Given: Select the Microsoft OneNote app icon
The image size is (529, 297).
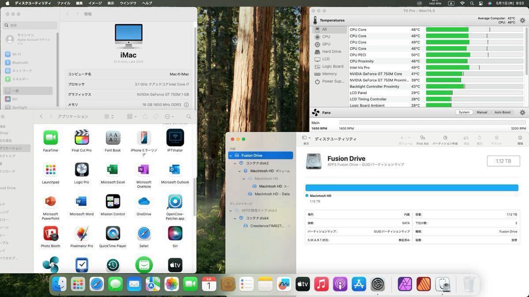Looking at the screenshot, I should pos(144,169).
